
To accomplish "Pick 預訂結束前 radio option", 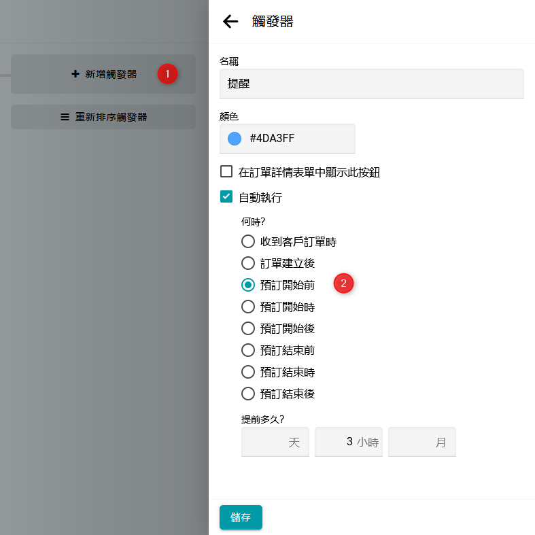I will [x=248, y=350].
